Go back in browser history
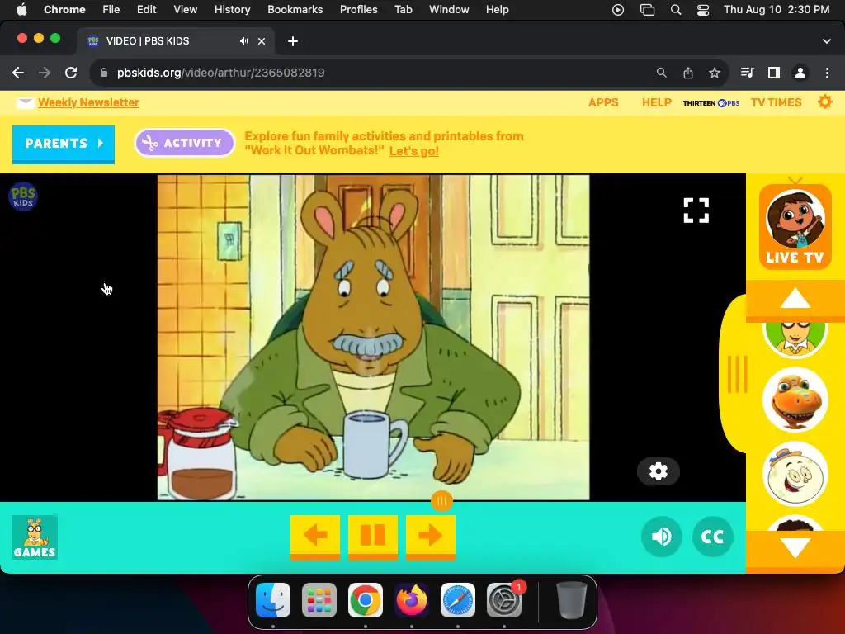The height and width of the screenshot is (634, 845). click(18, 73)
